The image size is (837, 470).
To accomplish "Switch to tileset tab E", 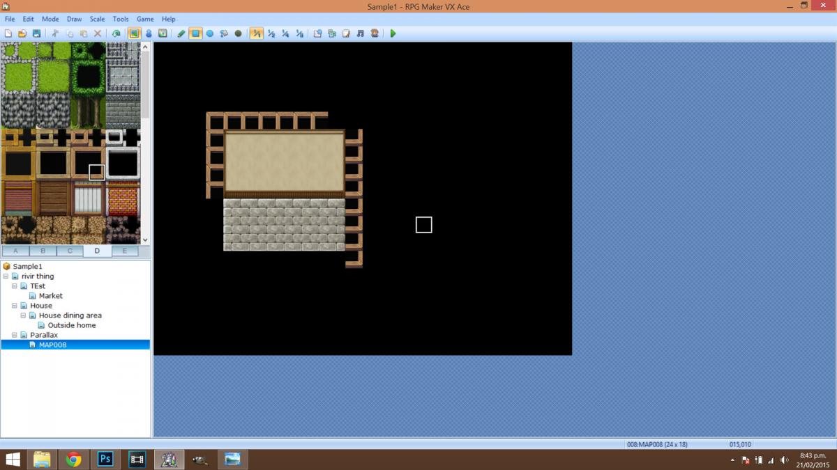I will [125, 251].
